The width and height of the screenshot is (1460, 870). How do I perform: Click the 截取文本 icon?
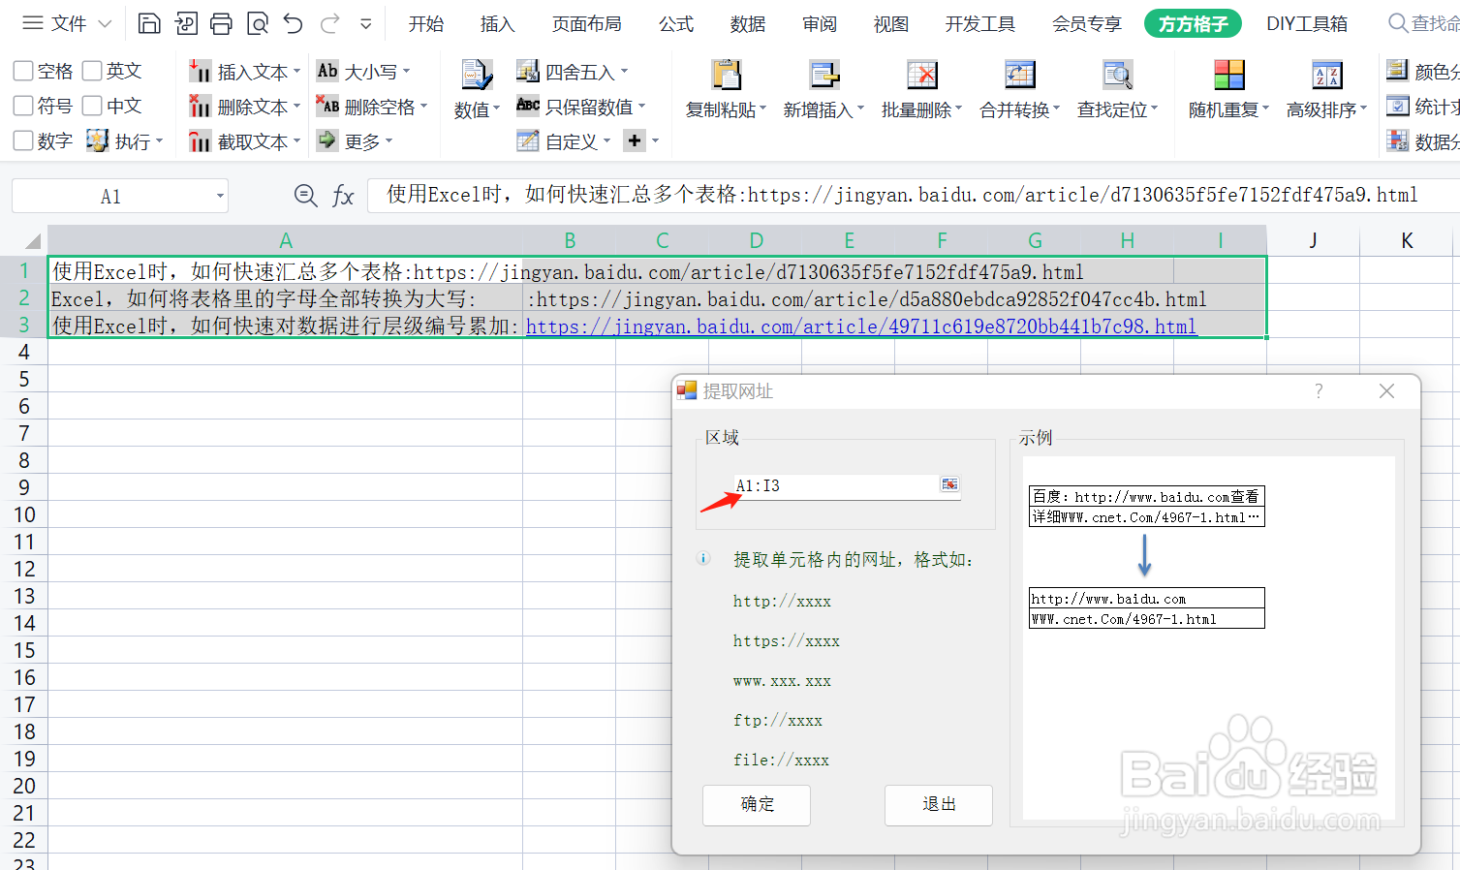[200, 141]
